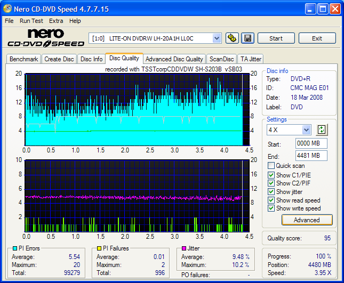Toggle the Show jitter checkbox
This screenshot has width=344, height=283.
(x=271, y=192)
